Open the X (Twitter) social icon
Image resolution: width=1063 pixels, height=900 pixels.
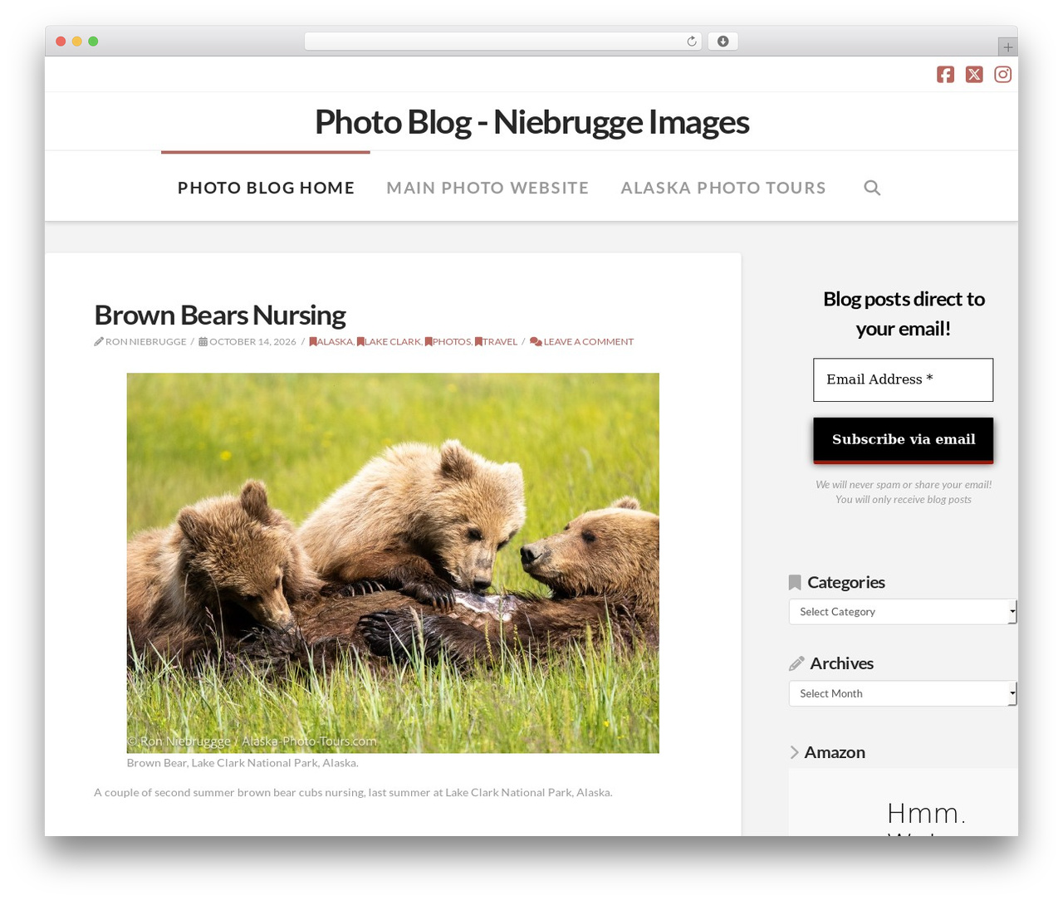974,75
